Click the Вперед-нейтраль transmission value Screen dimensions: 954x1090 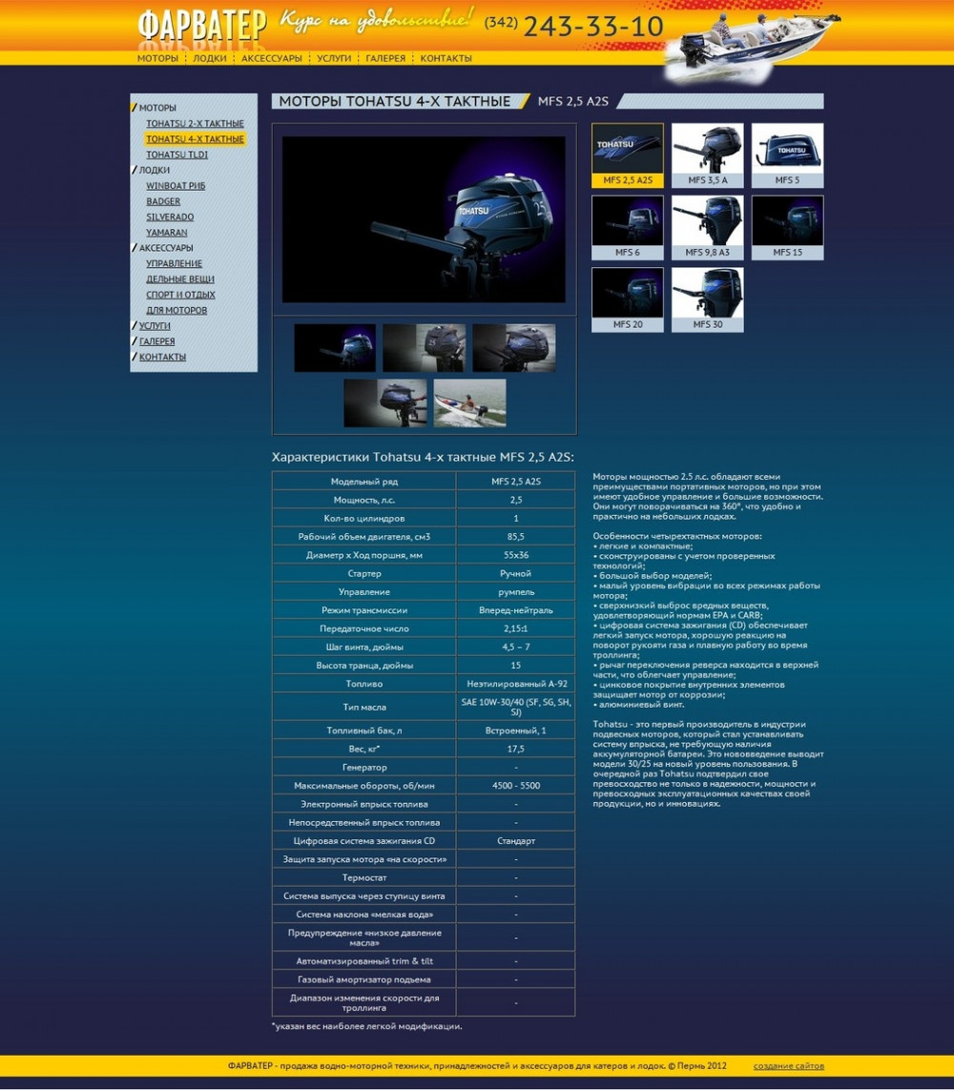[x=515, y=609]
